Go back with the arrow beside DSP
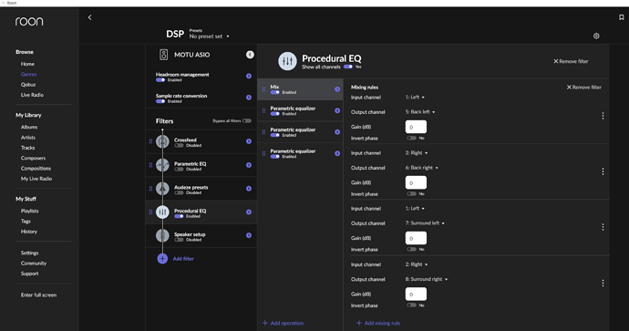 (x=90, y=17)
